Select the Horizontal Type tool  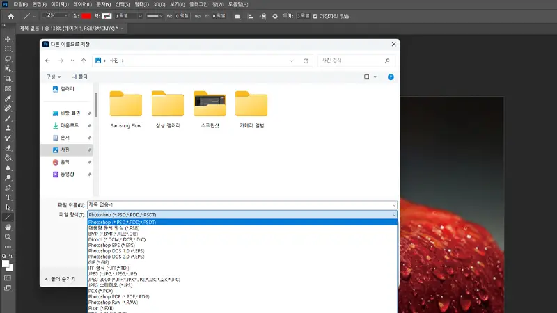coord(8,198)
